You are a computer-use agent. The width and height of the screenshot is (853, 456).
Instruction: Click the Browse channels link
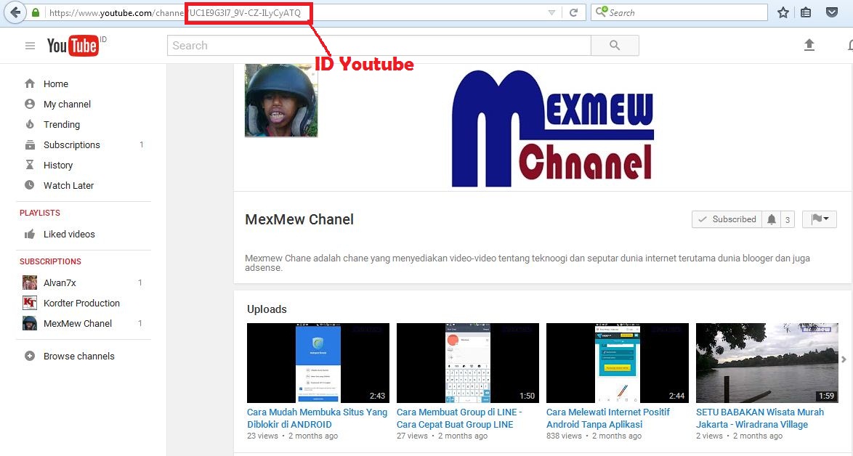point(80,356)
